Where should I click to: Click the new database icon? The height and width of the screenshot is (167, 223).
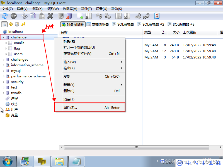tap(61, 16)
